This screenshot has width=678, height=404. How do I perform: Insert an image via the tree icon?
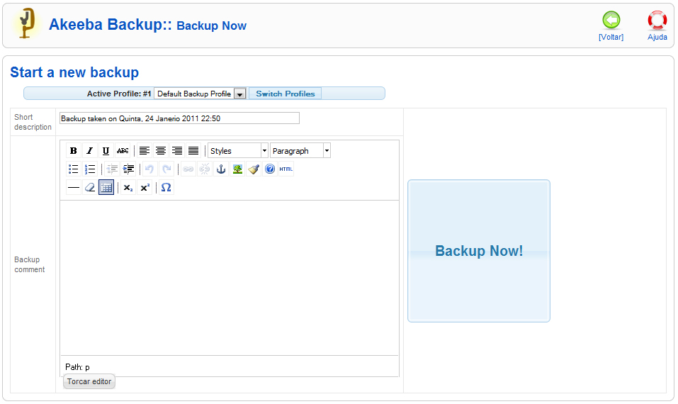(237, 169)
